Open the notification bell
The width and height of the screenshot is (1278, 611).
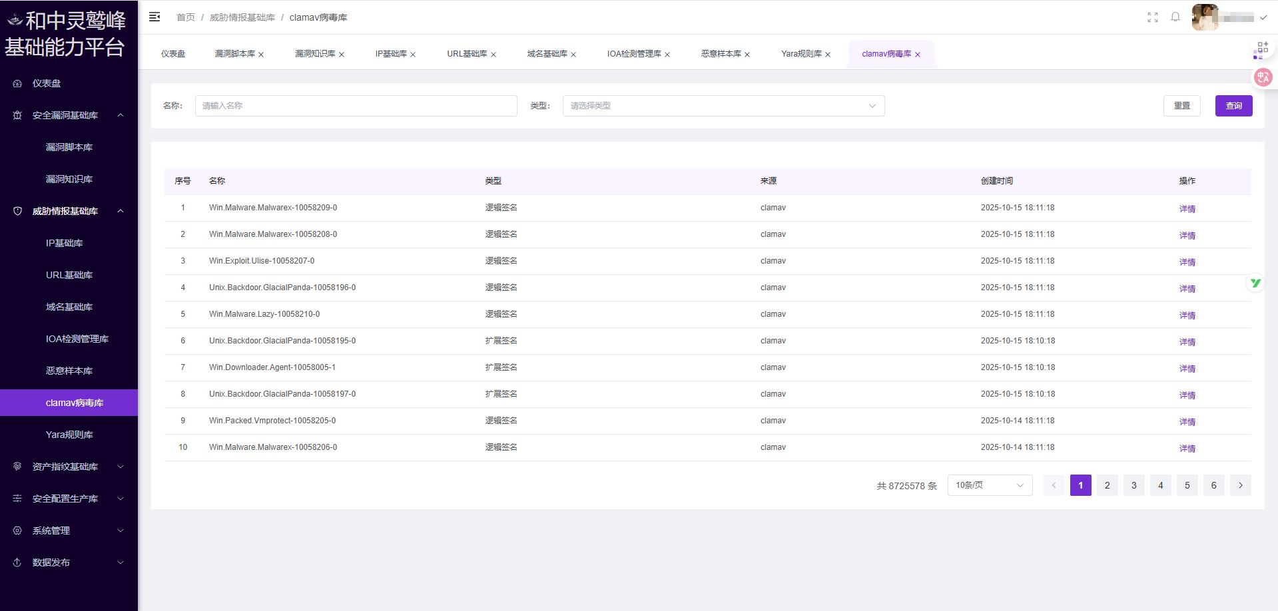[1175, 17]
